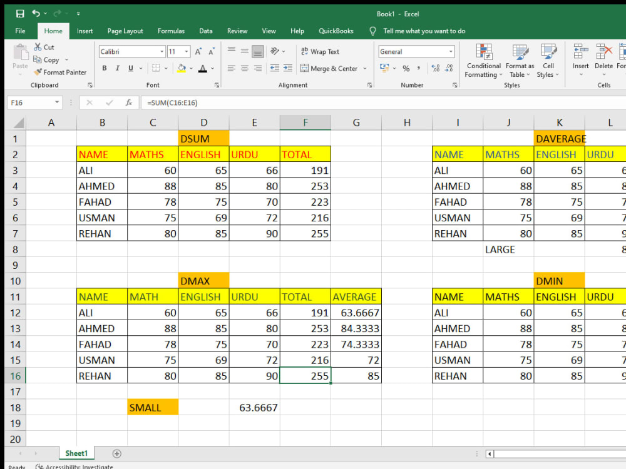Click the Increase Indent icon
This screenshot has height=469, width=626.
(288, 68)
